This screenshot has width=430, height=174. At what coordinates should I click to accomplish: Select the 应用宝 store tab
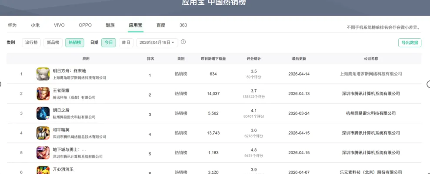coord(136,25)
